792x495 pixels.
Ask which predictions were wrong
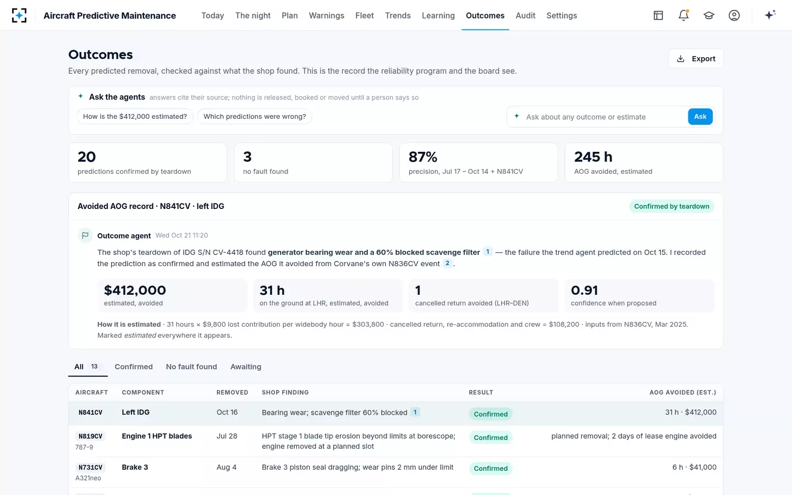255,117
